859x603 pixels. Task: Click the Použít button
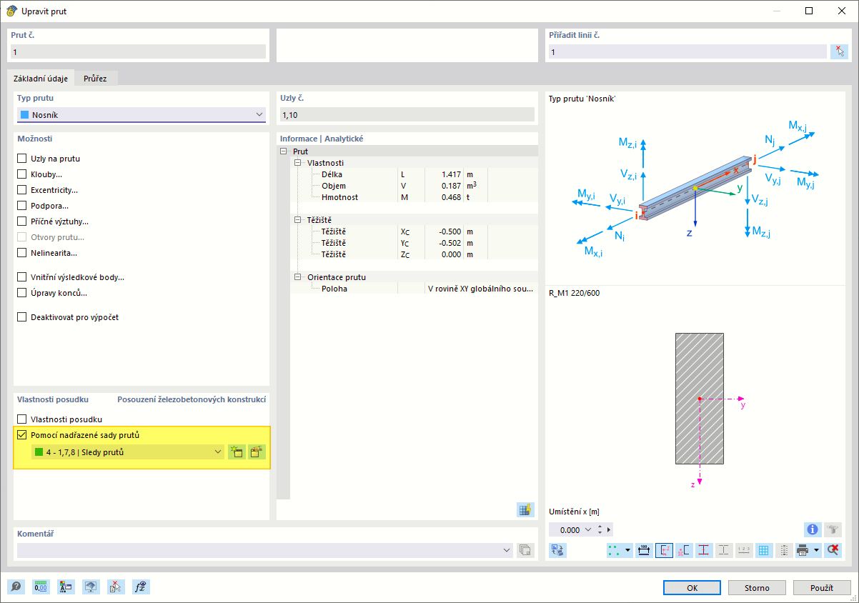tap(822, 587)
